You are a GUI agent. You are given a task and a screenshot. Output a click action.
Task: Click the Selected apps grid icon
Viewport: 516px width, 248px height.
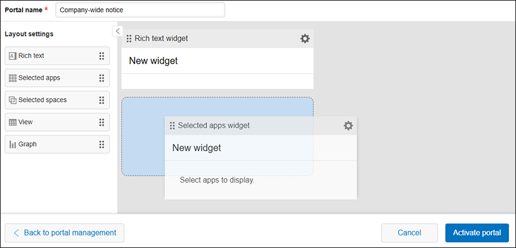tap(13, 78)
